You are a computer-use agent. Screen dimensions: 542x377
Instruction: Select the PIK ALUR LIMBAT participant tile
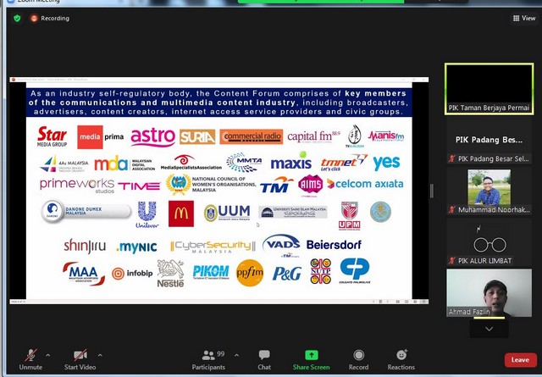[489, 245]
